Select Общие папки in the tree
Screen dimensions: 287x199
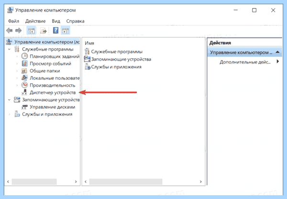45,71
